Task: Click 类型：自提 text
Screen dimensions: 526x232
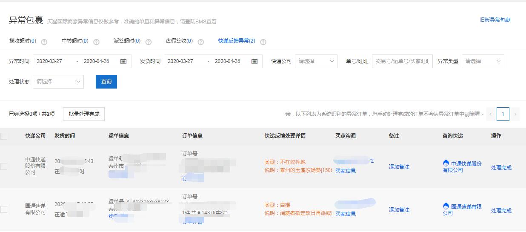Action: (277, 205)
